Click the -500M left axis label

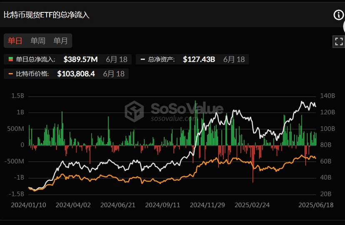tap(14, 161)
